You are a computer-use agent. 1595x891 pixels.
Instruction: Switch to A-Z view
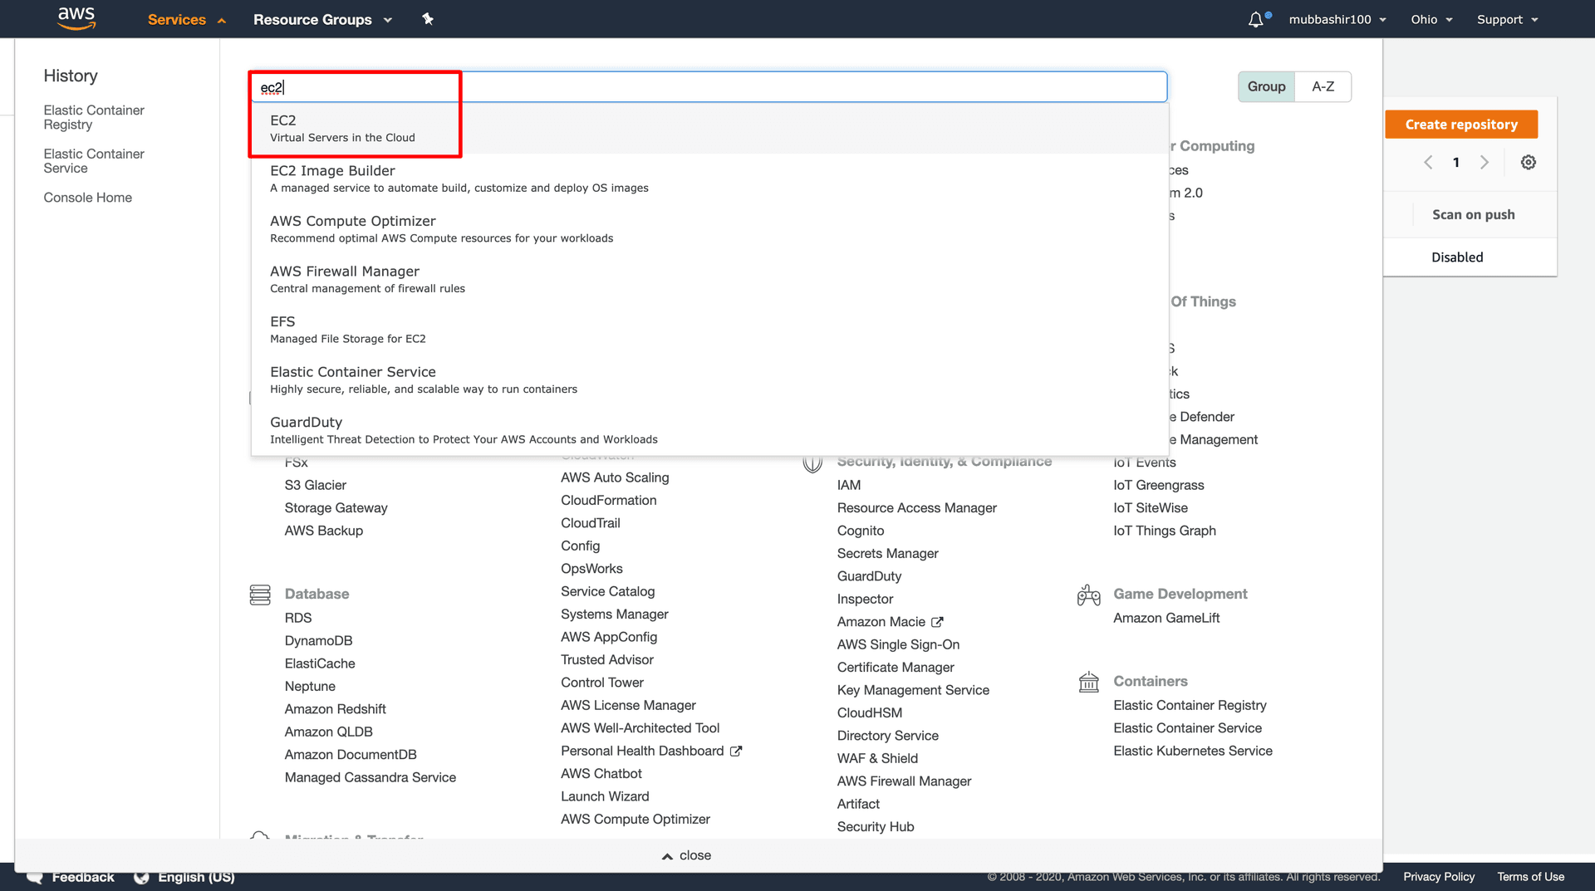[x=1323, y=86]
